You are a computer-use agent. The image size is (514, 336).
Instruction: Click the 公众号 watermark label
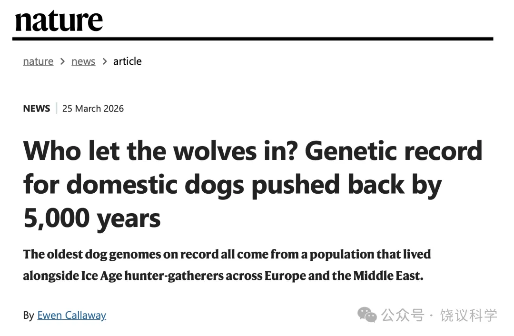402,315
